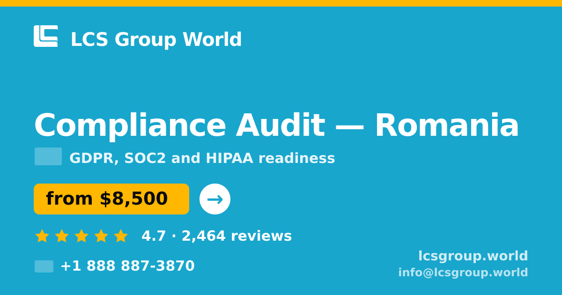Click the 'from $8,500' price button
The width and height of the screenshot is (562, 295).
111,199
